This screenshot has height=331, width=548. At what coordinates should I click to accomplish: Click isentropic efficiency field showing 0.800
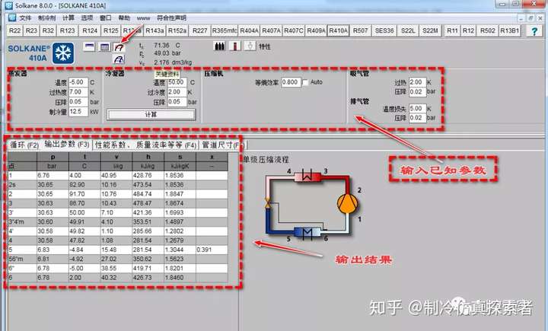click(x=291, y=82)
